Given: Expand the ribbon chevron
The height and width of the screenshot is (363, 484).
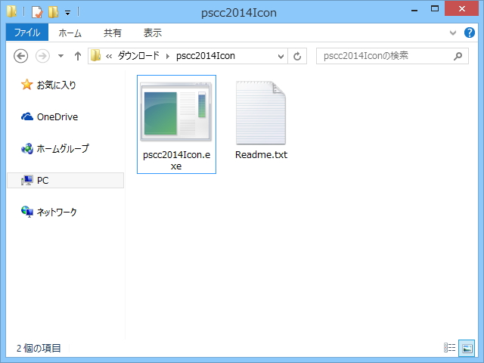Looking at the screenshot, I should tap(453, 33).
